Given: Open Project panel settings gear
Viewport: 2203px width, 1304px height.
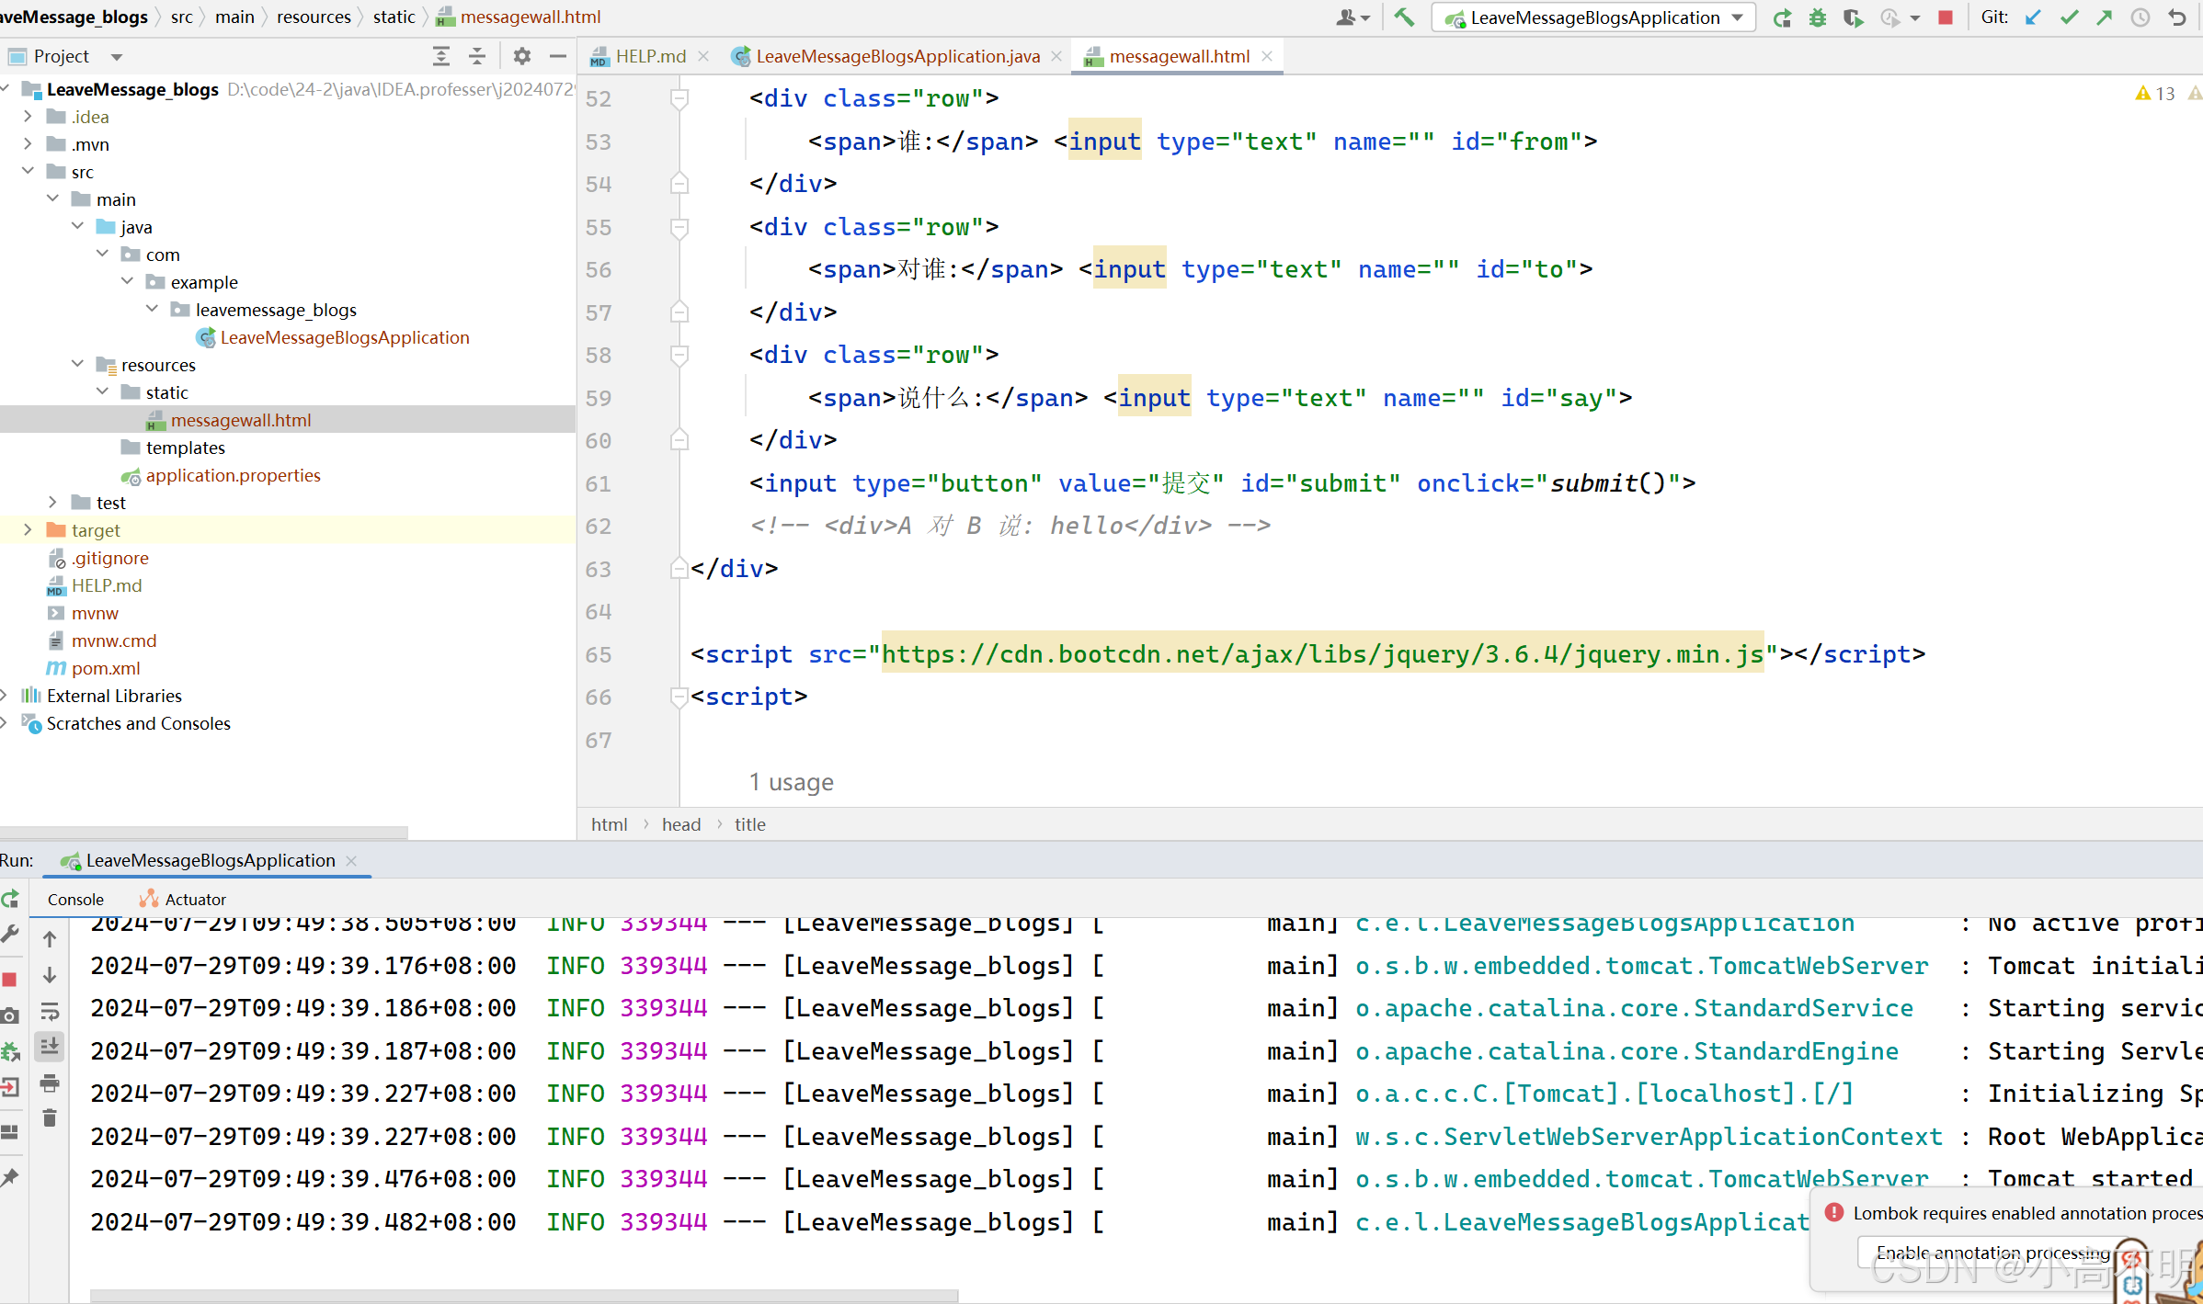Looking at the screenshot, I should click(522, 56).
